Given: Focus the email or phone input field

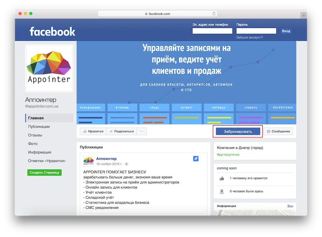Looking at the screenshot, I should pos(212,31).
